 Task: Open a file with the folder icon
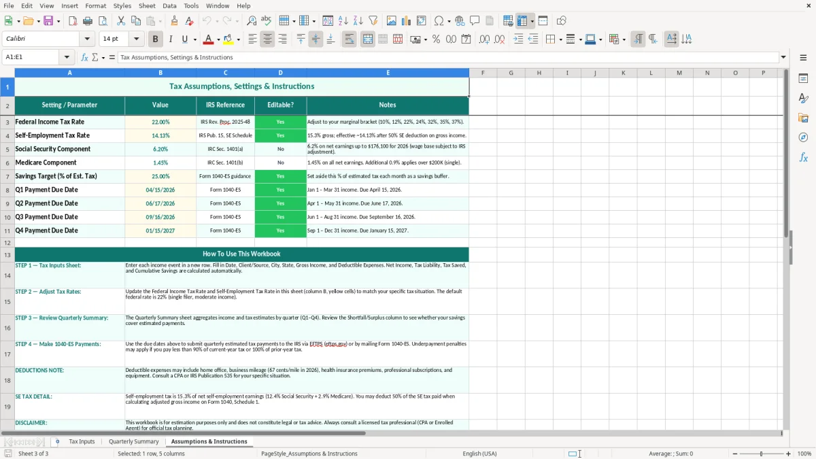(x=27, y=21)
